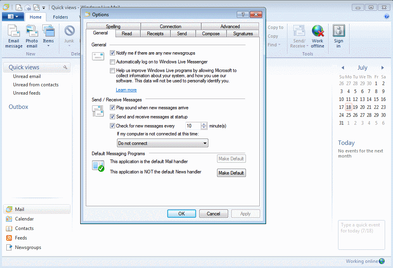Click the reply icon in quick access toolbar
The width and height of the screenshot is (393, 268).
[28, 7]
